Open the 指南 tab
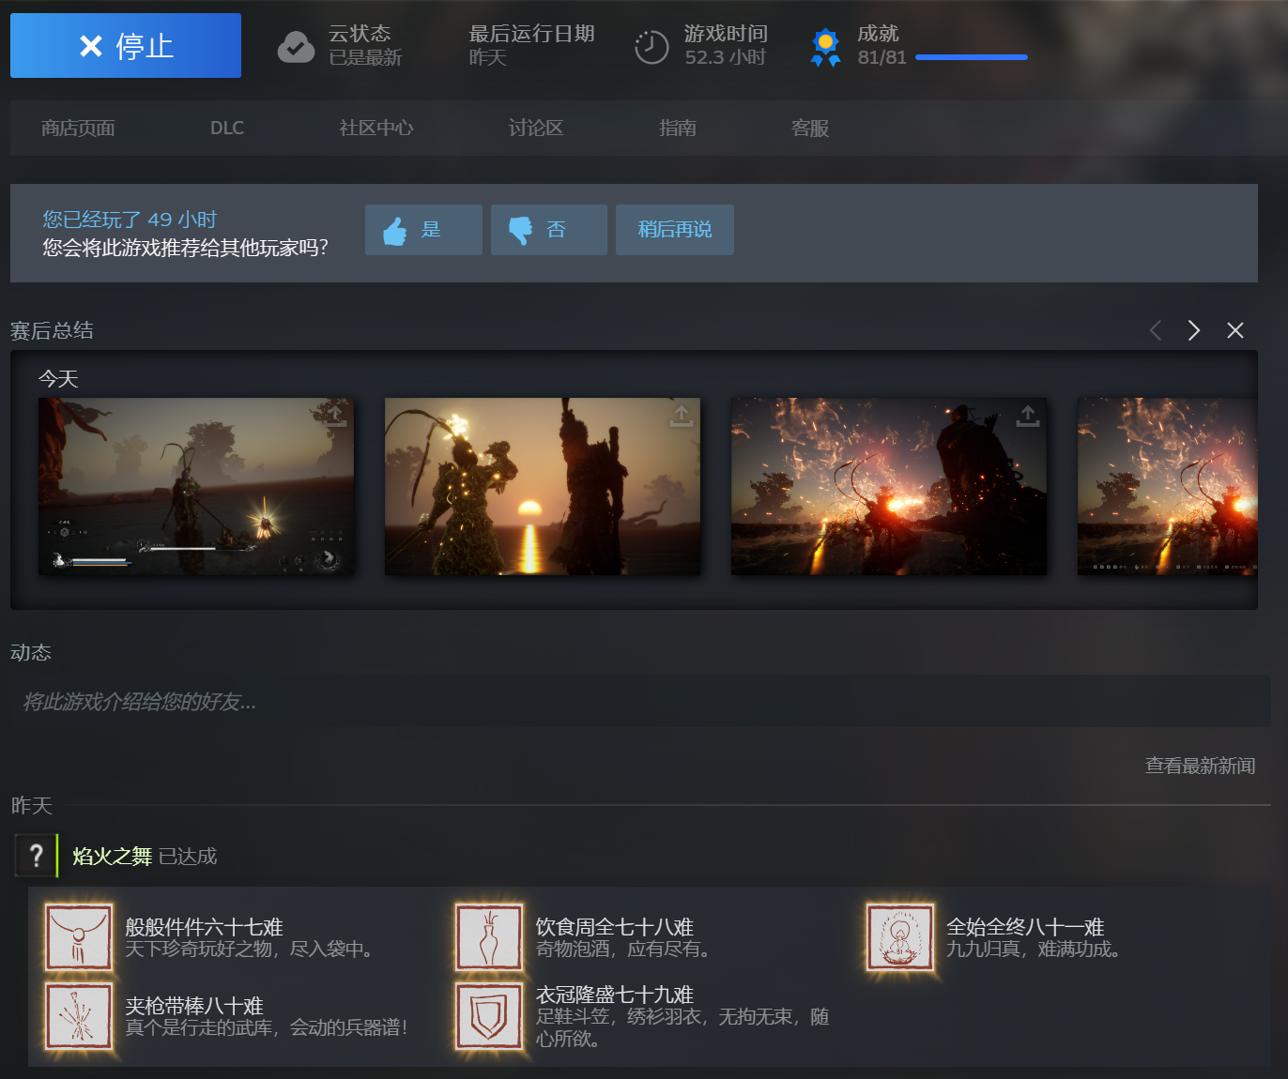The height and width of the screenshot is (1079, 1288). (x=678, y=128)
